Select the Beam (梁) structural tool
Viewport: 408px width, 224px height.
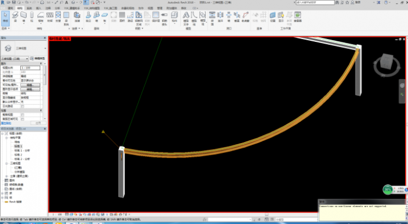click(x=15, y=17)
